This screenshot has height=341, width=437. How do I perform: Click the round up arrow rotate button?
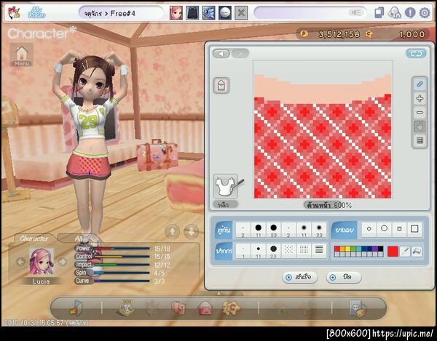tap(172, 231)
